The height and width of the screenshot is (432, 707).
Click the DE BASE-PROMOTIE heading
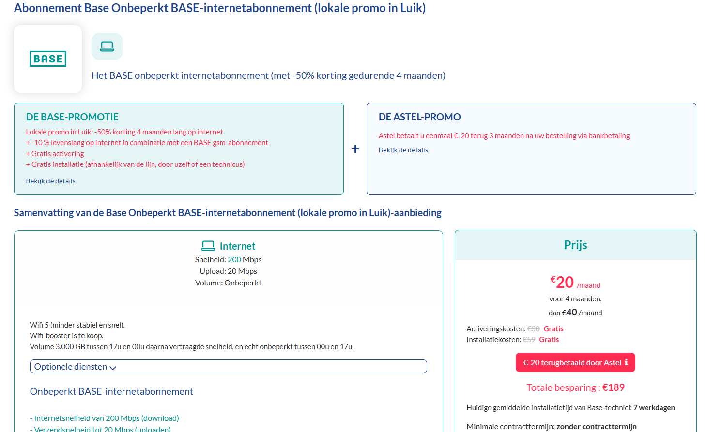[x=72, y=117]
